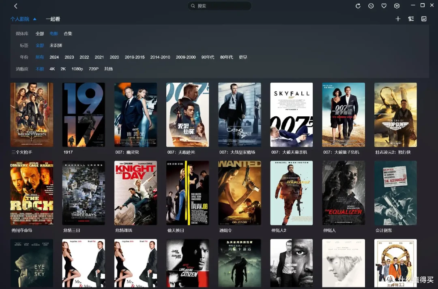Click the 会计刺客 title text
438x289 pixels.
coord(384,230)
